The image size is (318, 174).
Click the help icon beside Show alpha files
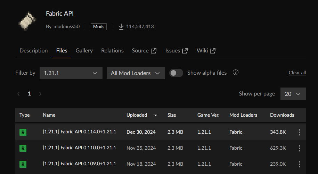point(236,73)
